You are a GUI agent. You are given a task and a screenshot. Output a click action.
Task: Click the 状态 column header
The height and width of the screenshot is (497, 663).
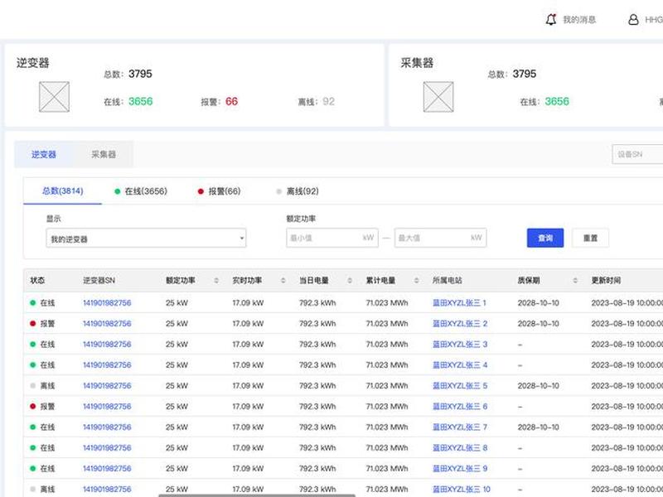tap(37, 281)
